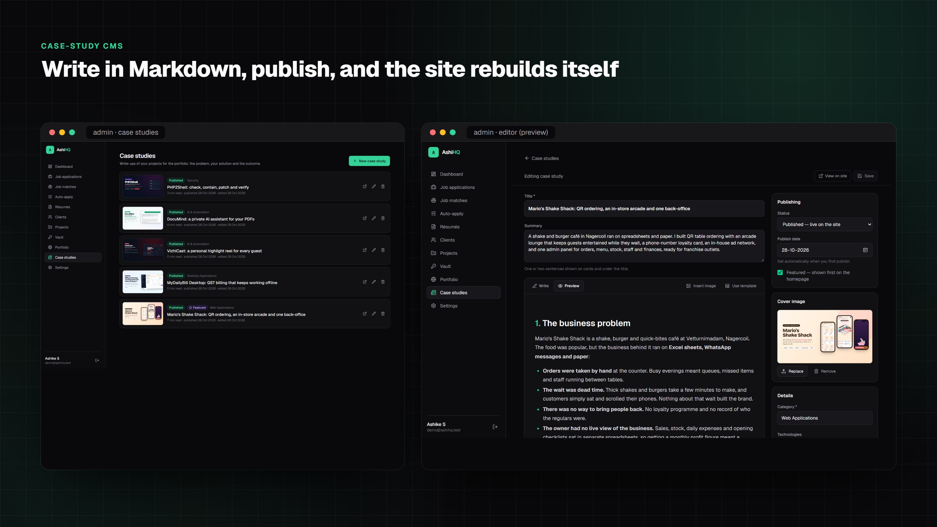Screen dimensions: 937x527
Task: Click New case study button
Action: click(369, 161)
